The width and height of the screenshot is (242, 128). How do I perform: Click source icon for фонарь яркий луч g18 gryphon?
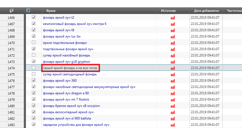(x=173, y=62)
